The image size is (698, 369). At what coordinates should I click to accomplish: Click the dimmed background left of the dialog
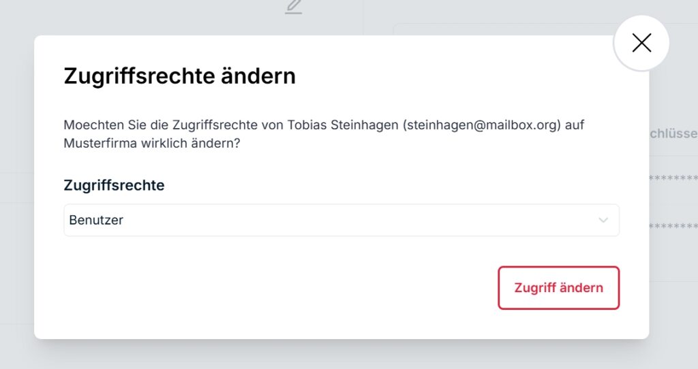[x=17, y=187]
